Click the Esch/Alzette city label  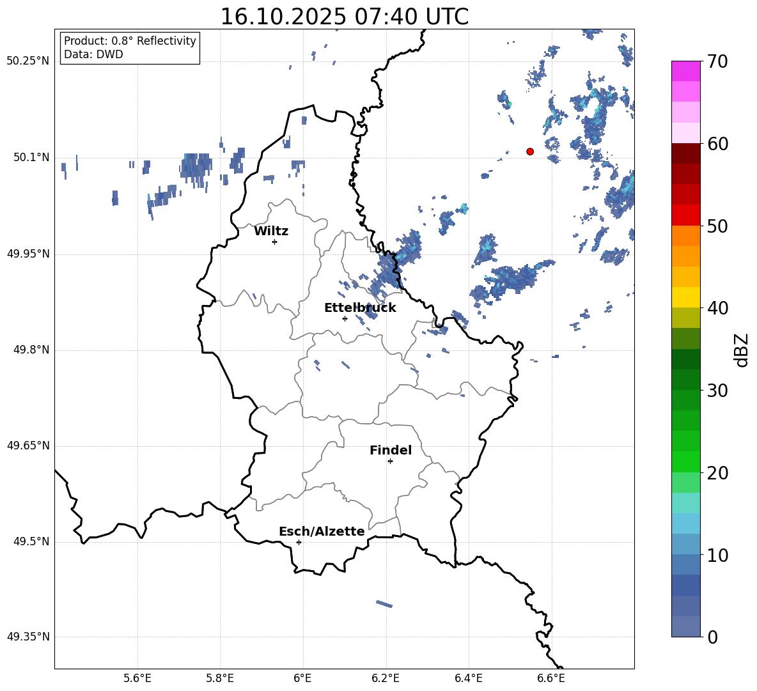[322, 531]
